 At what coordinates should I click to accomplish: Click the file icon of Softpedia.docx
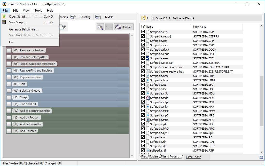click(147, 50)
